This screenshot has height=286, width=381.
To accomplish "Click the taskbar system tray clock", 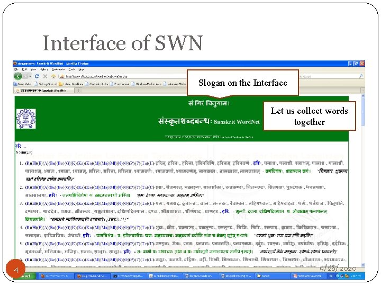I will click(357, 276).
